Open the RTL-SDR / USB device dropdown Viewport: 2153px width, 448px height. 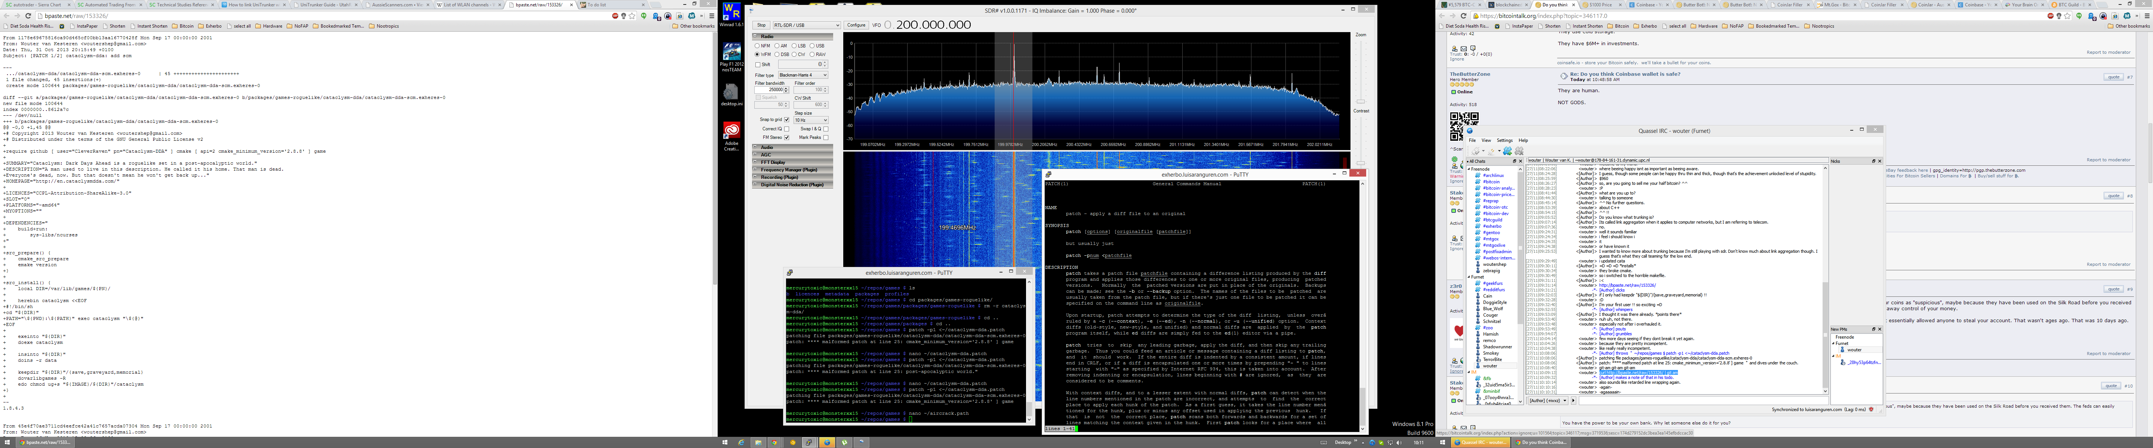[806, 25]
